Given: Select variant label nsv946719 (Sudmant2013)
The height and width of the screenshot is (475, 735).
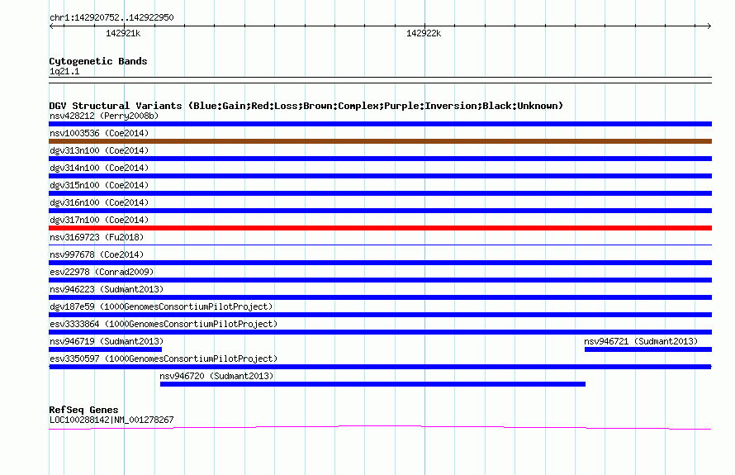Looking at the screenshot, I should point(107,341).
